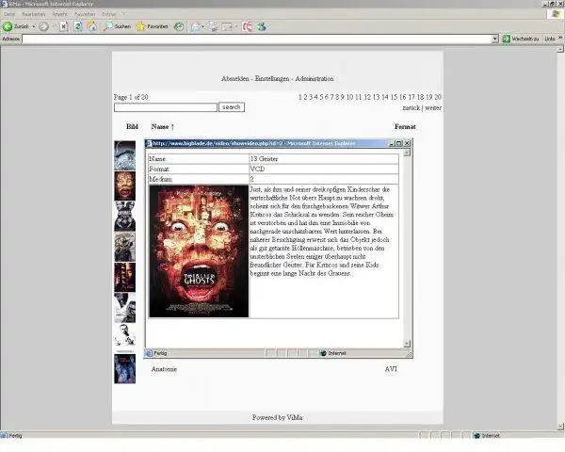Click the search button
This screenshot has width=565, height=452.
232,107
